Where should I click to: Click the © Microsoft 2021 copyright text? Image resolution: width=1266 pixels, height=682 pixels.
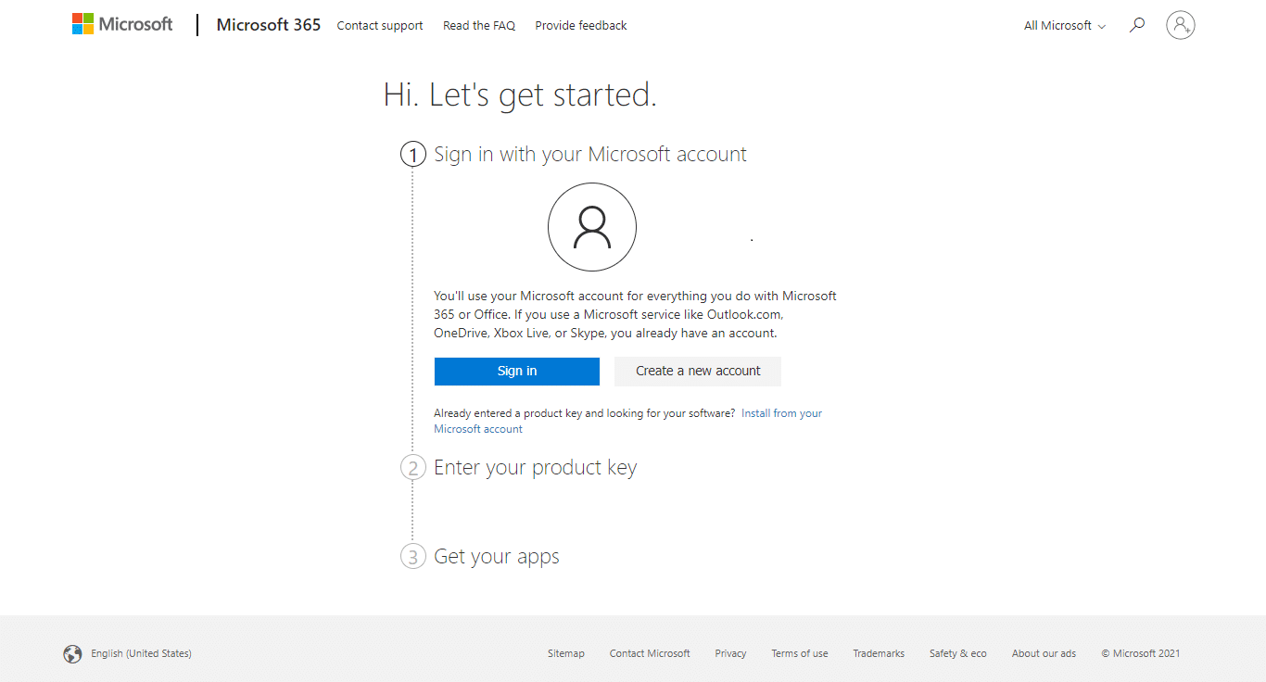tap(1141, 654)
